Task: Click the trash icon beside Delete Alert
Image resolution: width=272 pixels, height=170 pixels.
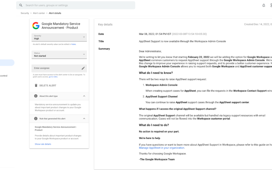Action: pos(36,85)
